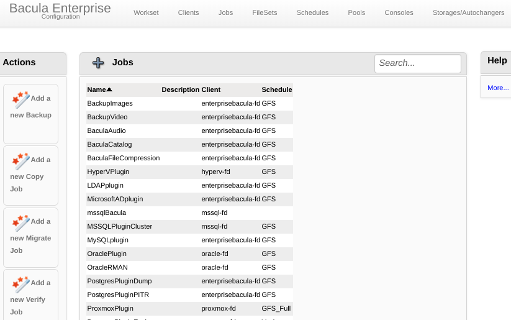Open the Pools menu
Image resolution: width=511 pixels, height=320 pixels.
point(356,12)
